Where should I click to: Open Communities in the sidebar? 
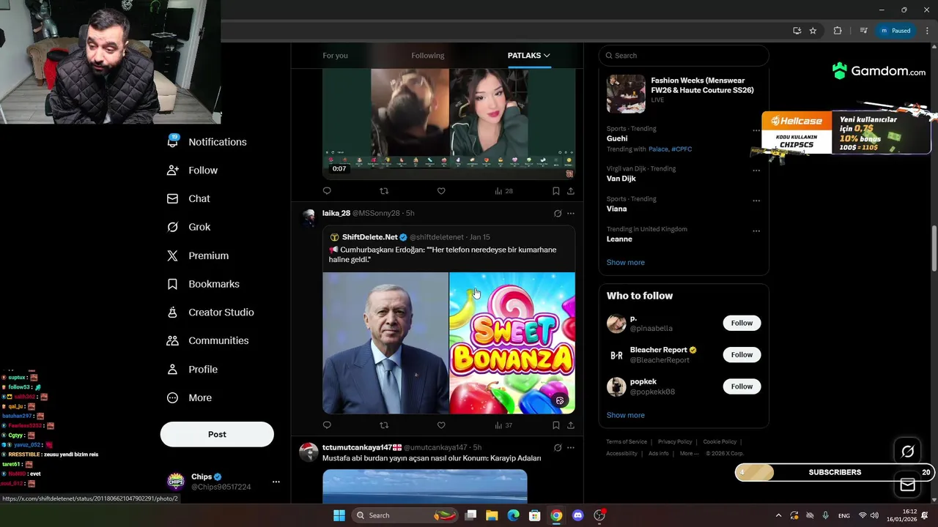[208, 340]
